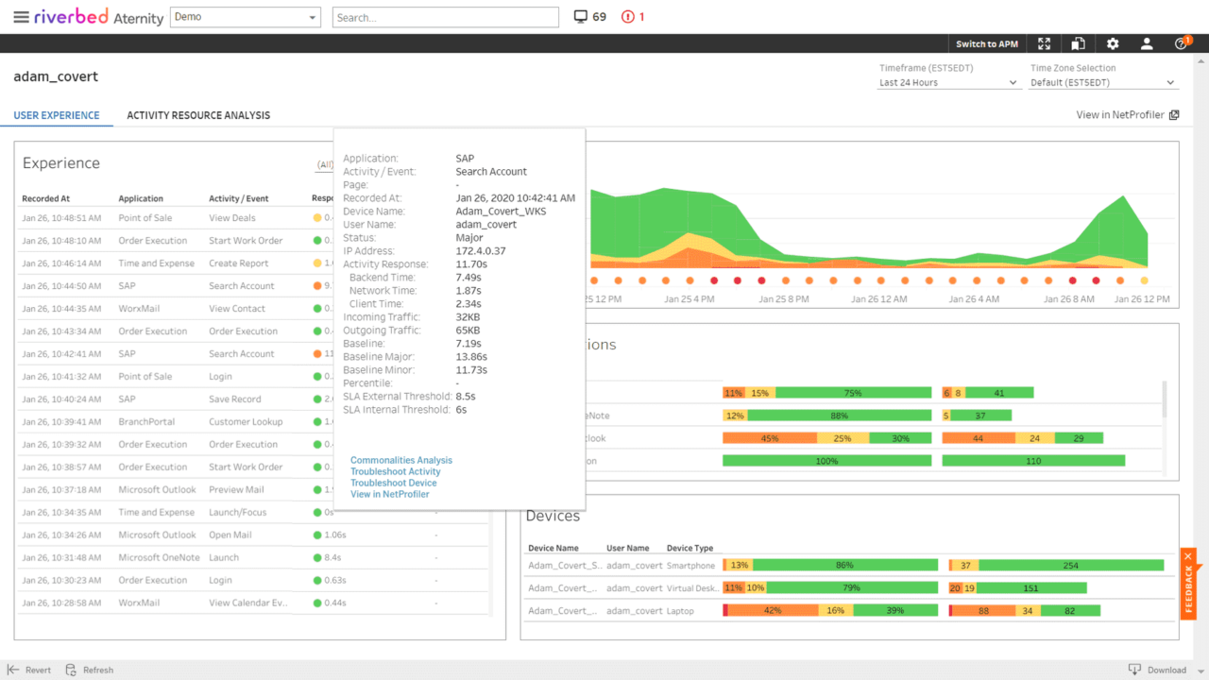Screen dimensions: 1209x680
Task: Open help via the question mark icon
Action: [x=1180, y=43]
